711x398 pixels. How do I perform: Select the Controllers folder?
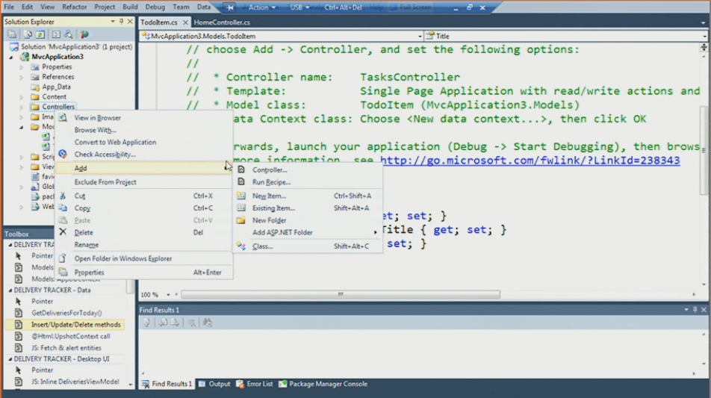click(x=58, y=107)
